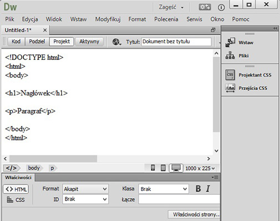Open the Projektant CSS panel icon
This screenshot has height=221, width=280.
[230, 75]
